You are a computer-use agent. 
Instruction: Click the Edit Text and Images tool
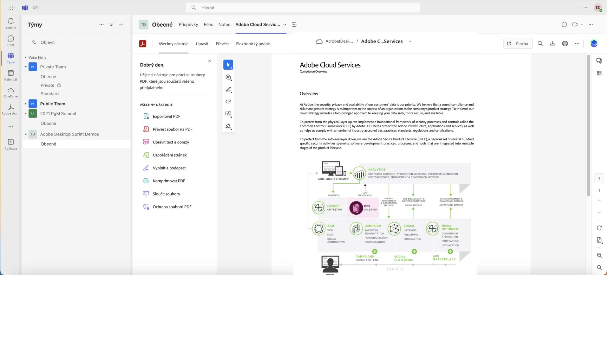pyautogui.click(x=171, y=142)
